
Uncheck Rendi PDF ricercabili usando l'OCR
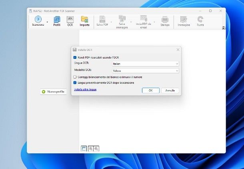(x=75, y=58)
